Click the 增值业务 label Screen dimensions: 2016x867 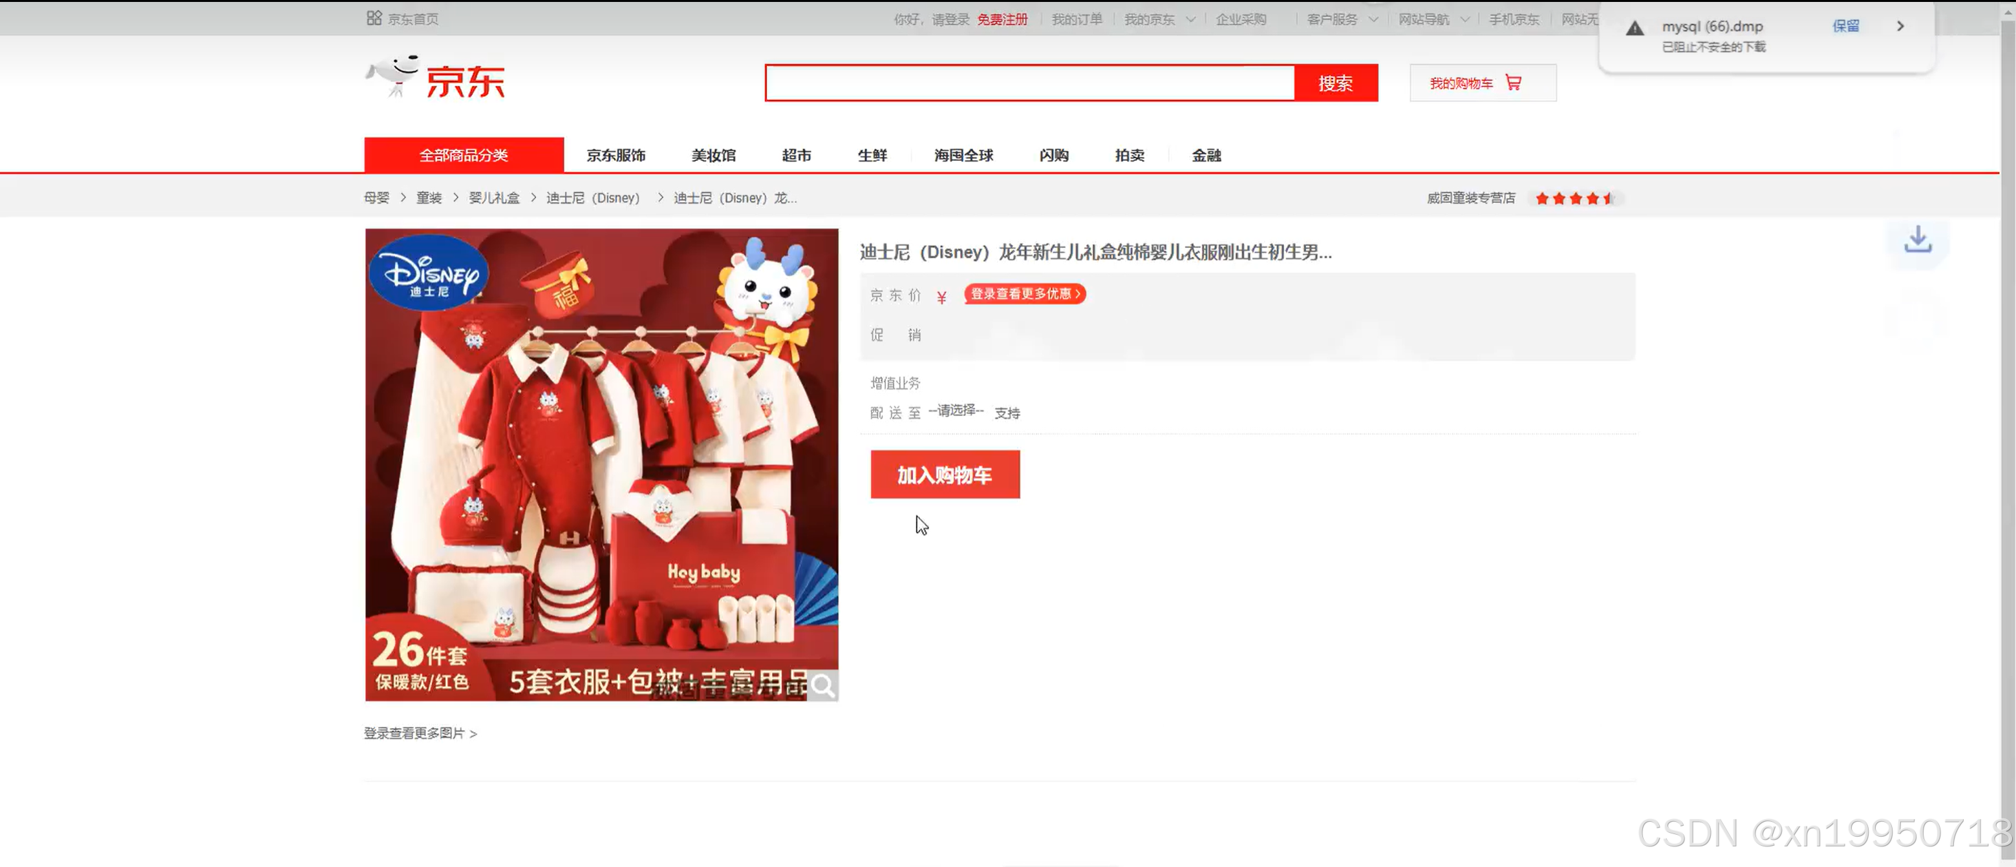click(895, 383)
